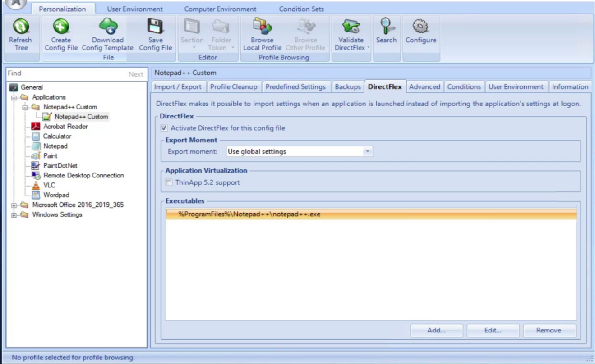The image size is (595, 364).
Task: Expand the Windows Settings tree node
Action: (x=13, y=214)
